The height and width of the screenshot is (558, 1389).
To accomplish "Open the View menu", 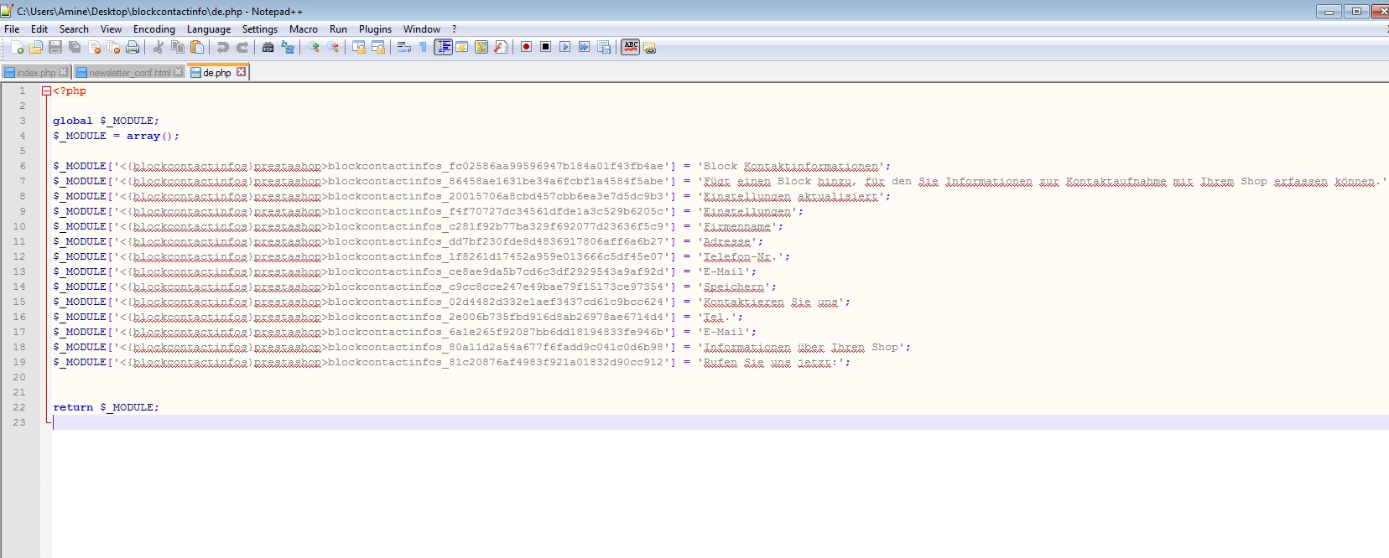I will 111,29.
